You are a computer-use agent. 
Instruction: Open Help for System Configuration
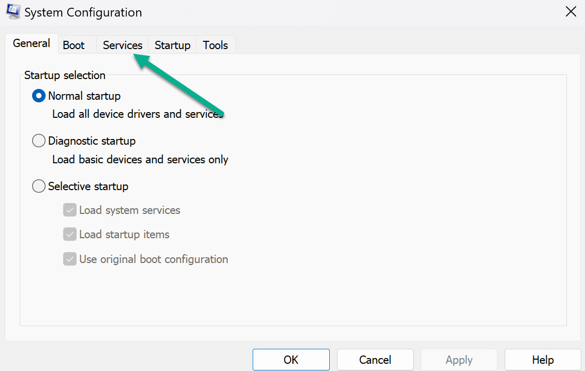click(x=543, y=360)
